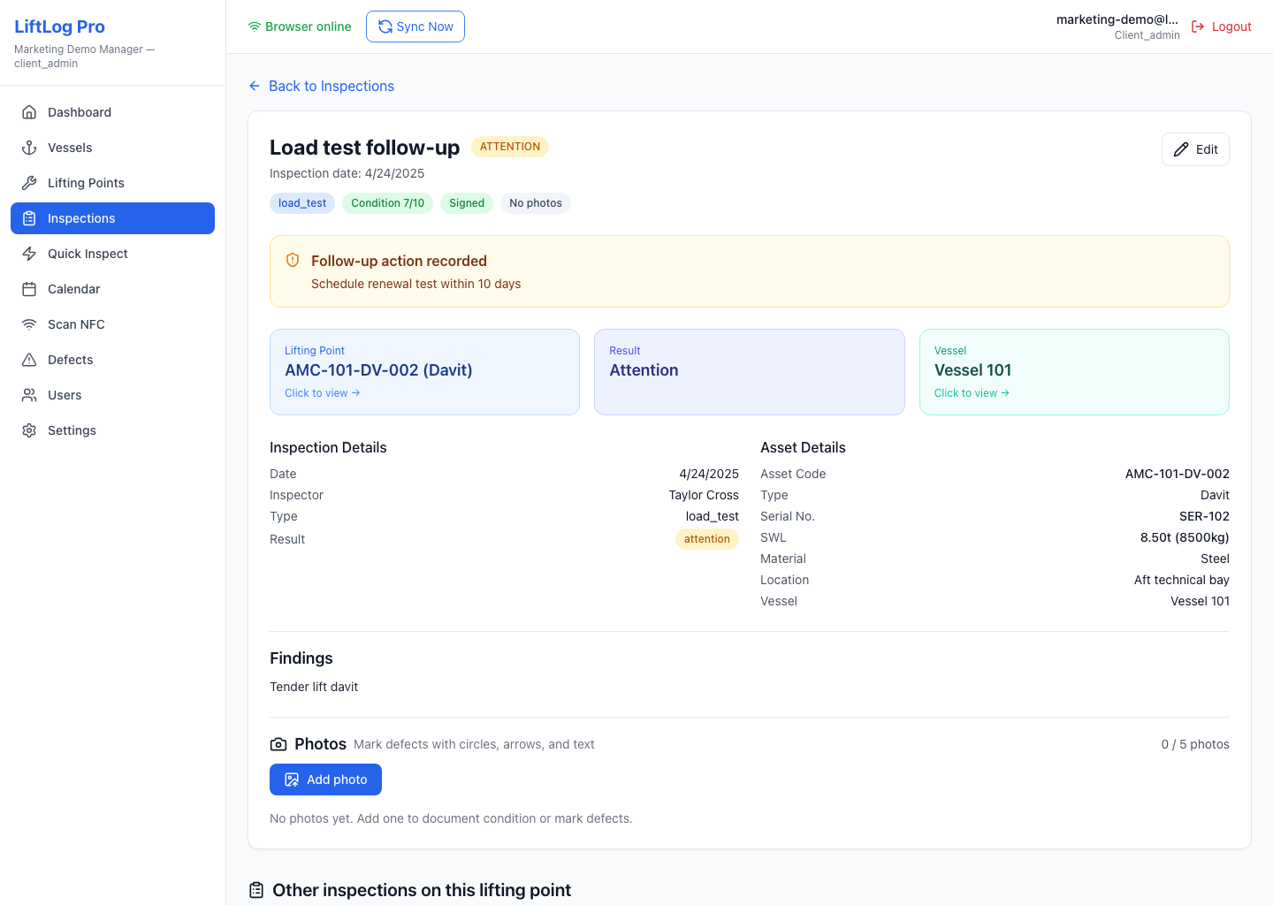Log out of the account

pyautogui.click(x=1222, y=27)
